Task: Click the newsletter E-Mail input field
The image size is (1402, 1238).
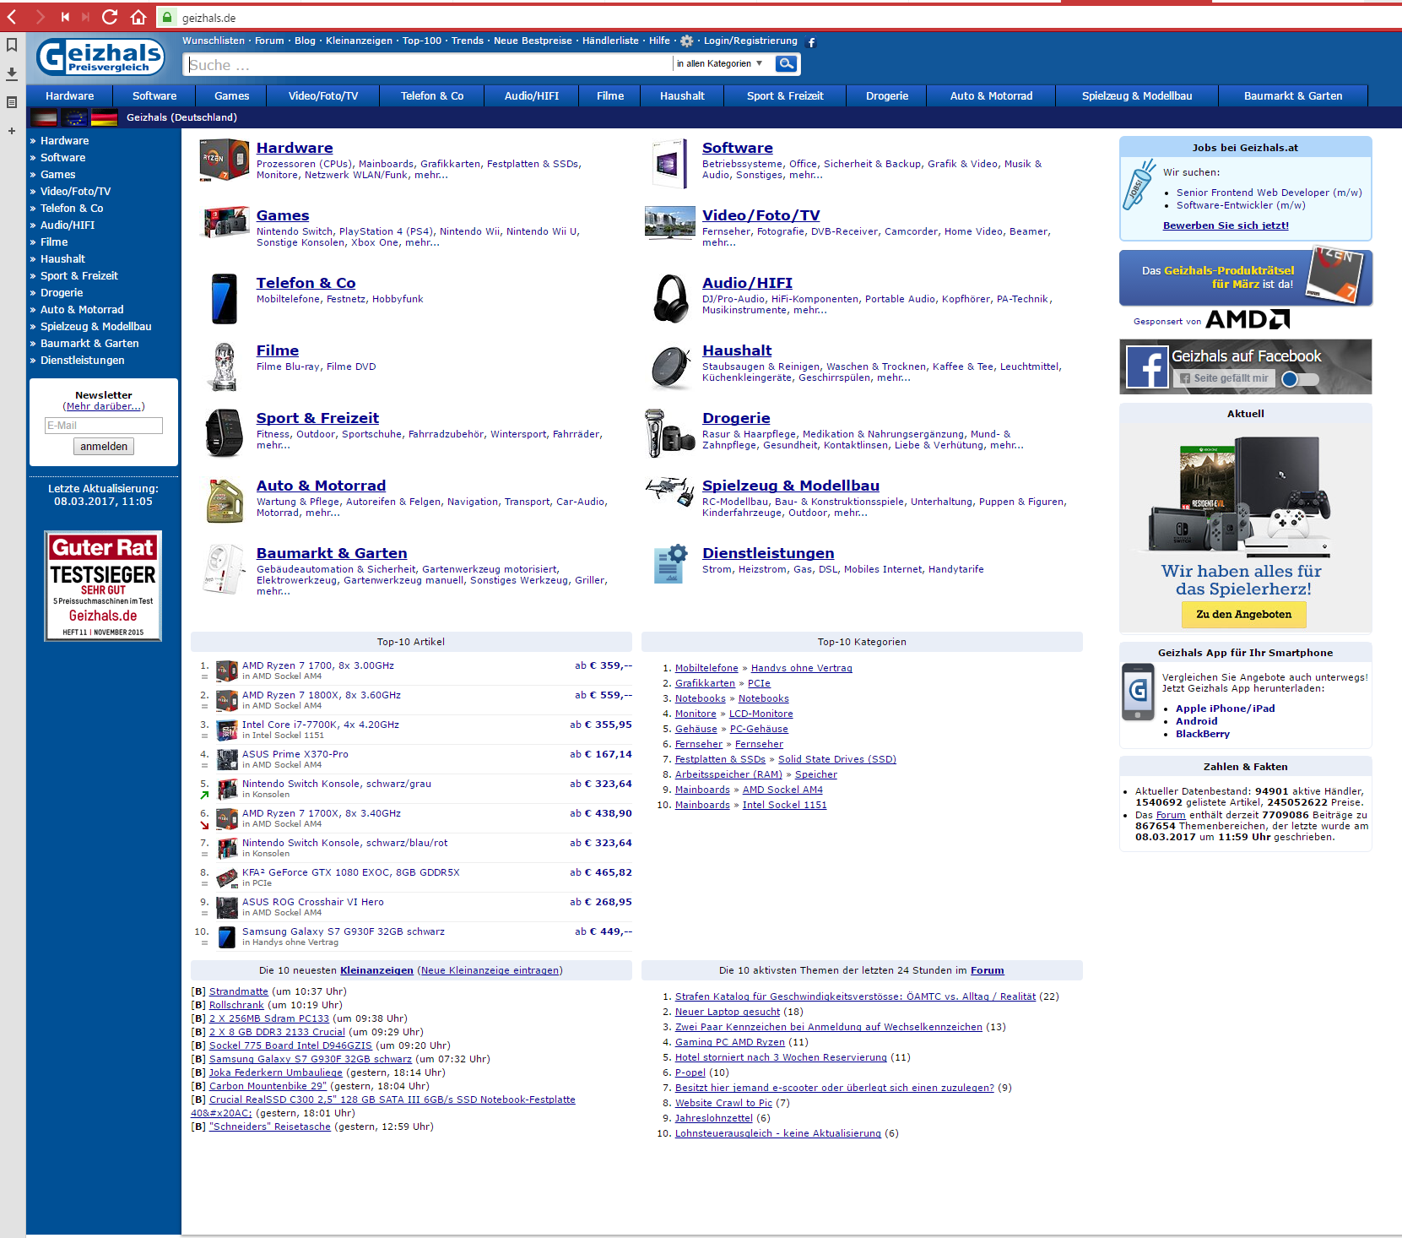Action: pyautogui.click(x=104, y=426)
